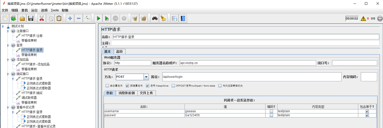Collapse the 注册接口 thread group toggle
This screenshot has width=383, height=128.
coord(8,31)
